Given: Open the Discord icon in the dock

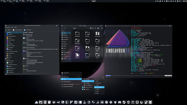Looking at the screenshot, I should point(120,102).
